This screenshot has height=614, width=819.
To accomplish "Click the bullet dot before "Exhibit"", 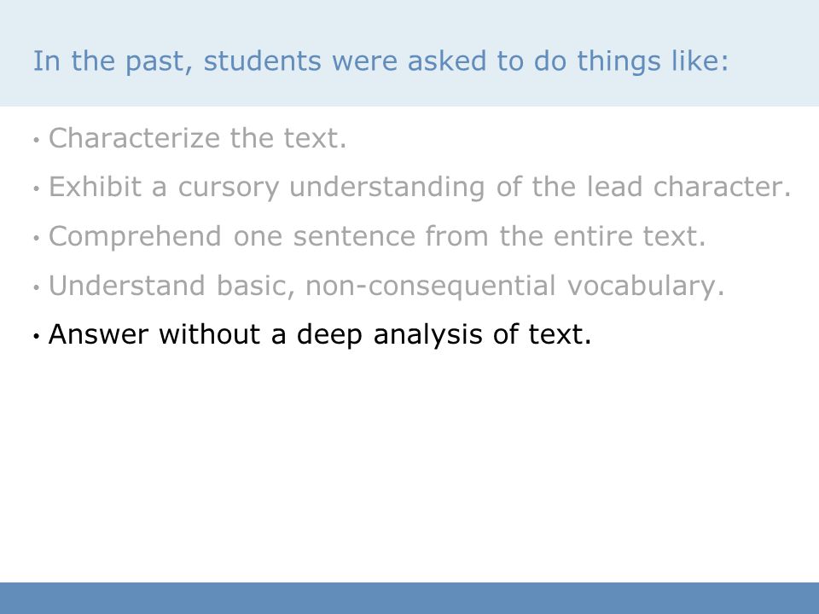I will pos(36,188).
